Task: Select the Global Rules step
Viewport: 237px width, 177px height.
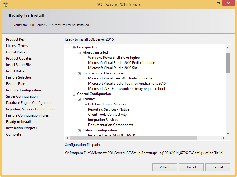Action: 15,52
